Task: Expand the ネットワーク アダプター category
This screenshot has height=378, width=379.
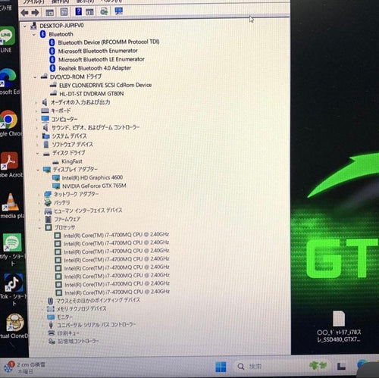Action: coord(39,195)
